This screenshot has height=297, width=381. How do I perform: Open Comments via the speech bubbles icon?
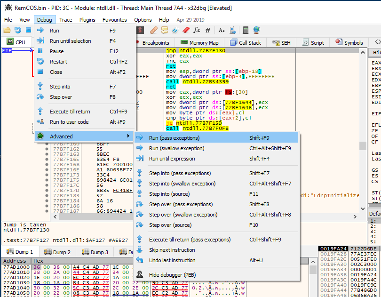tap(165, 30)
